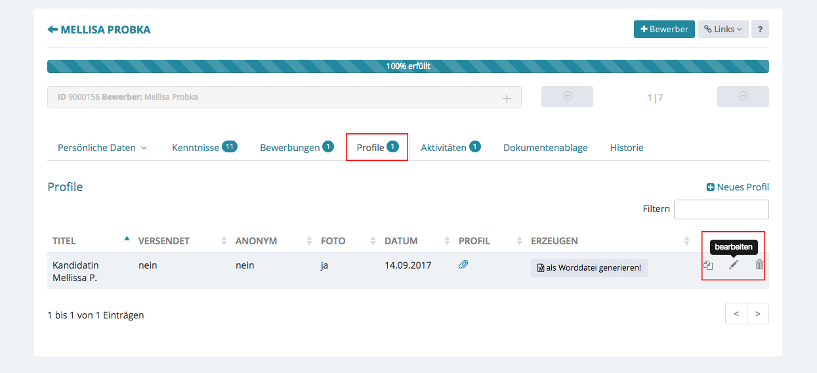Open the paperclip profile attachment
The height and width of the screenshot is (373, 817).
463,265
